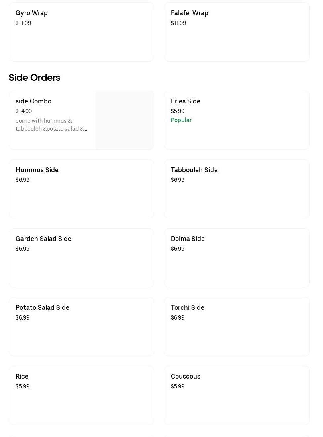Image resolution: width=323 pixels, height=437 pixels.
Task: Click the green Popular label
Action: (x=181, y=120)
